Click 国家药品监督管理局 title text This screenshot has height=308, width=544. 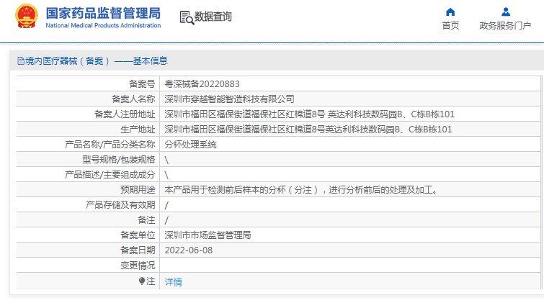coord(103,13)
